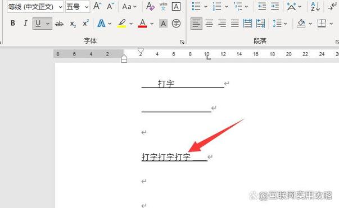Apply bullet list

tap(196, 6)
